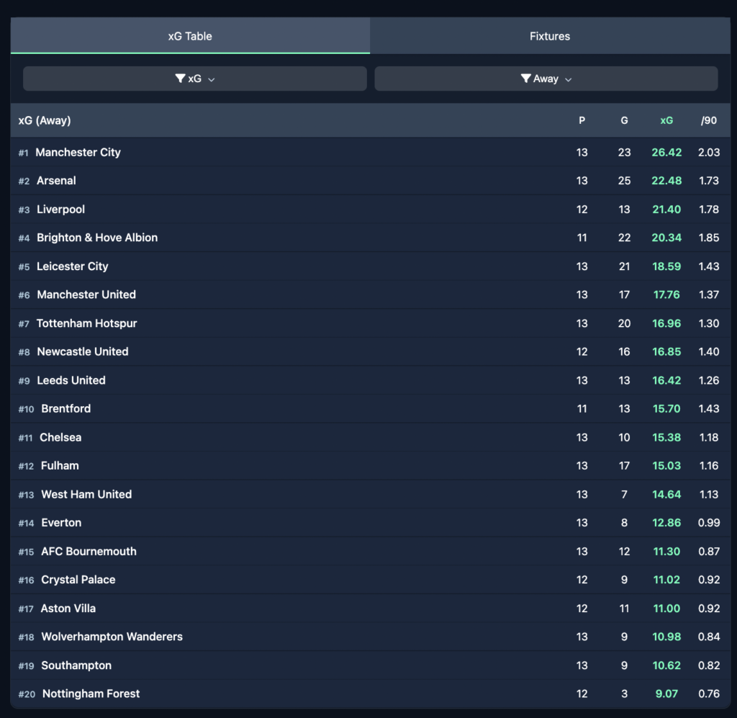
Task: Select the Aston Villa row
Action: click(x=371, y=609)
